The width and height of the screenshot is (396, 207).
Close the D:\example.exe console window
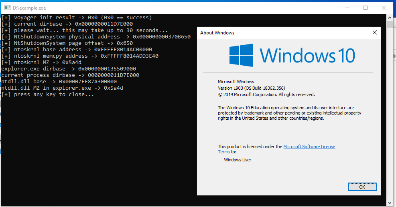[x=384, y=8]
